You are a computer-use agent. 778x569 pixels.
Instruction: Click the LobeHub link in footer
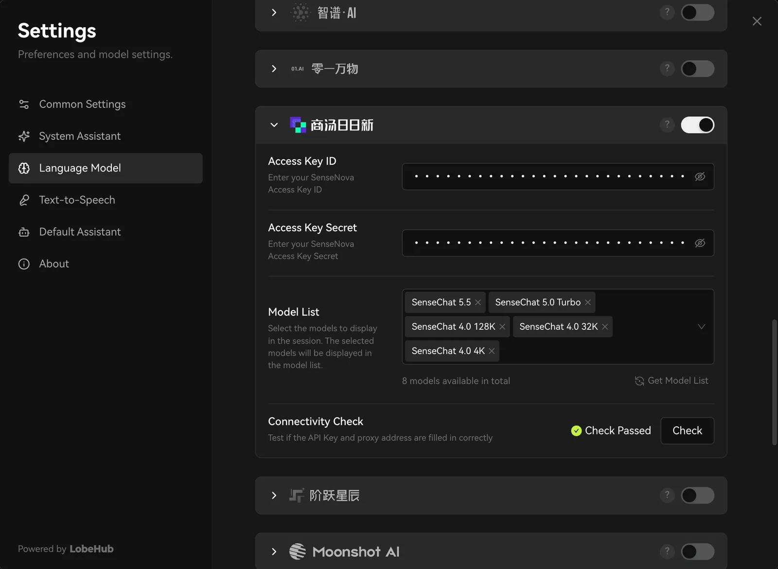pos(91,549)
